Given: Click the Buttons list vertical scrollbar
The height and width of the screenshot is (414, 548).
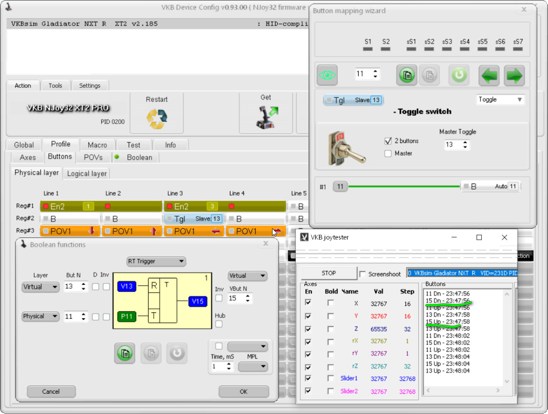Looking at the screenshot, I should (x=507, y=338).
